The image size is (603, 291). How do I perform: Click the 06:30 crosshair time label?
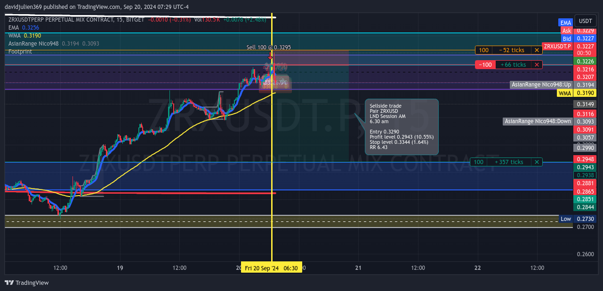pos(291,268)
